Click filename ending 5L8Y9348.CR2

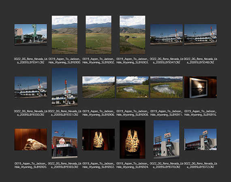[x=200, y=61]
